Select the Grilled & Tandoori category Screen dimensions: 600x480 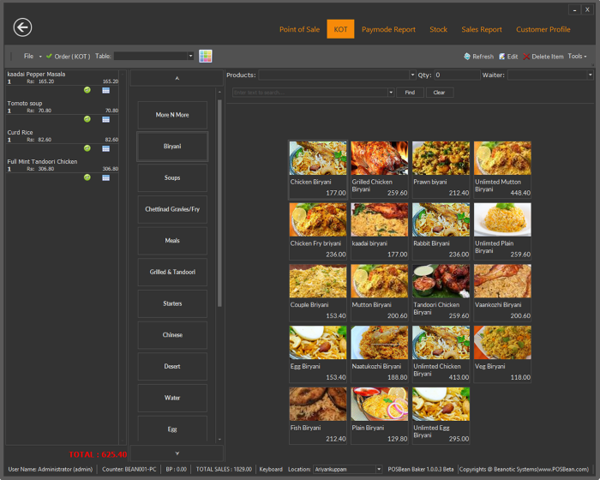172,272
